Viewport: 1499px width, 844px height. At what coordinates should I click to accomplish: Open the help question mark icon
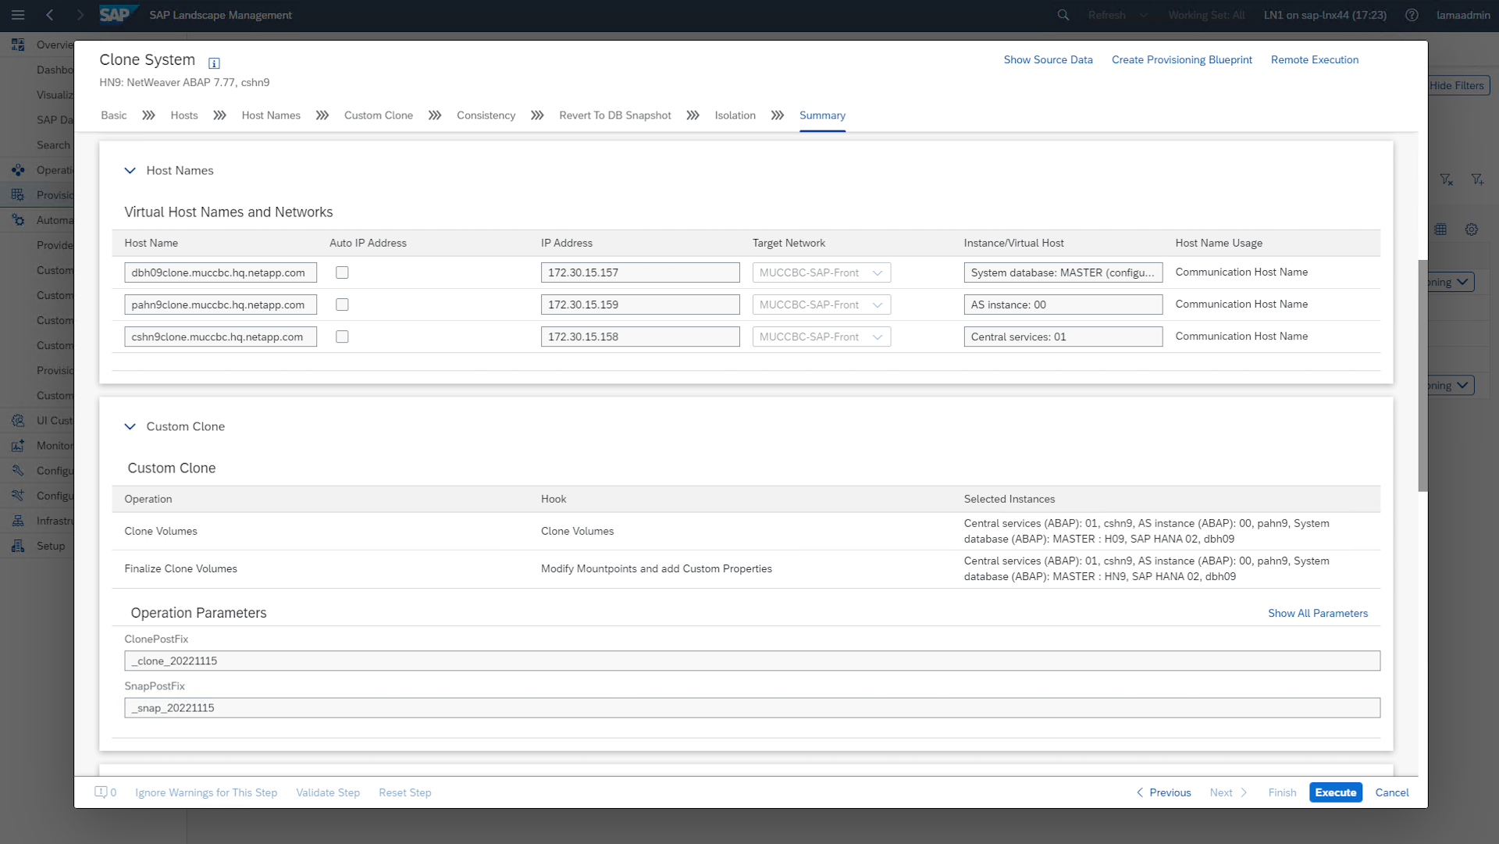click(x=1412, y=15)
